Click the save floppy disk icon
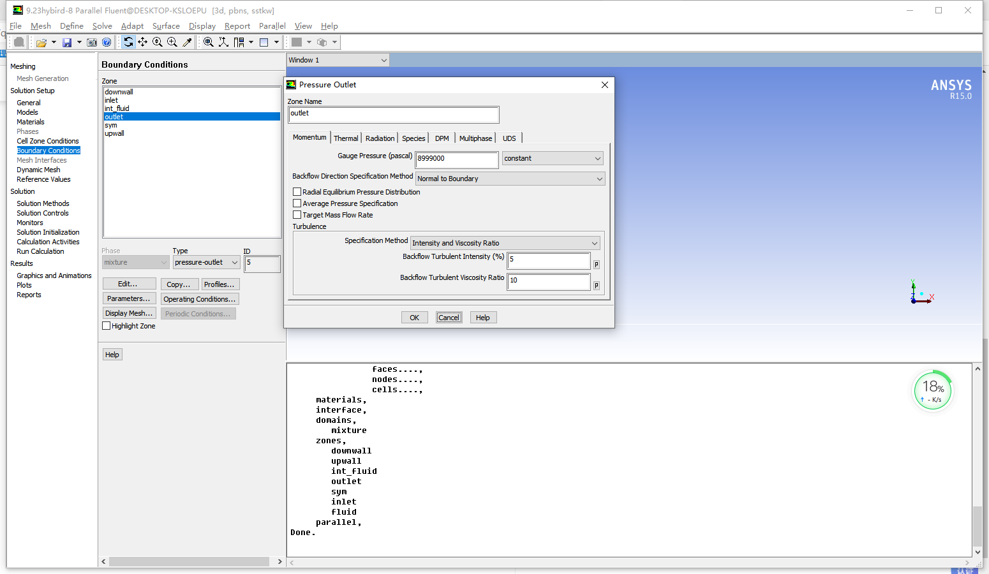 pos(67,43)
